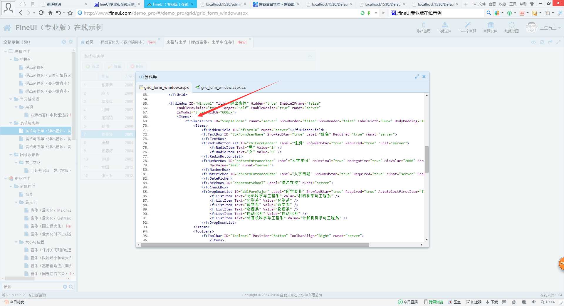
Task: Click 跨屏浏览 in status bar
Action: pyautogui.click(x=434, y=302)
